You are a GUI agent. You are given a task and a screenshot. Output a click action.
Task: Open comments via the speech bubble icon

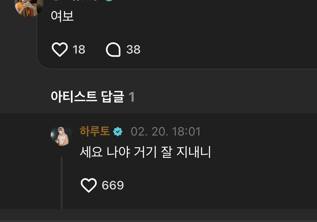point(113,49)
